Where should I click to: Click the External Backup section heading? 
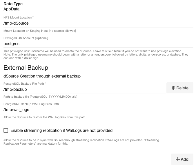click(x=26, y=68)
